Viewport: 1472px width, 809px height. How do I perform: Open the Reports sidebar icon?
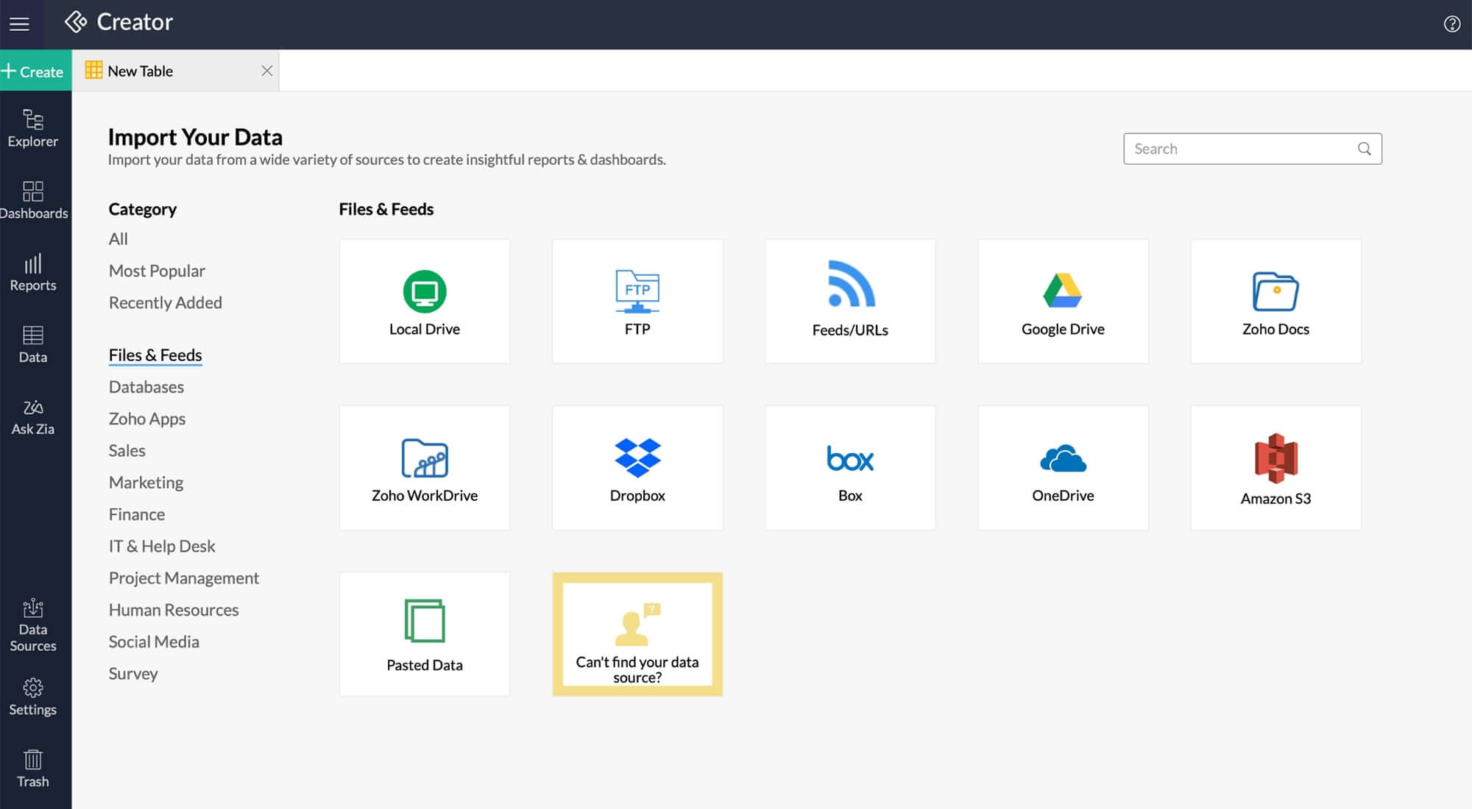[x=33, y=272]
